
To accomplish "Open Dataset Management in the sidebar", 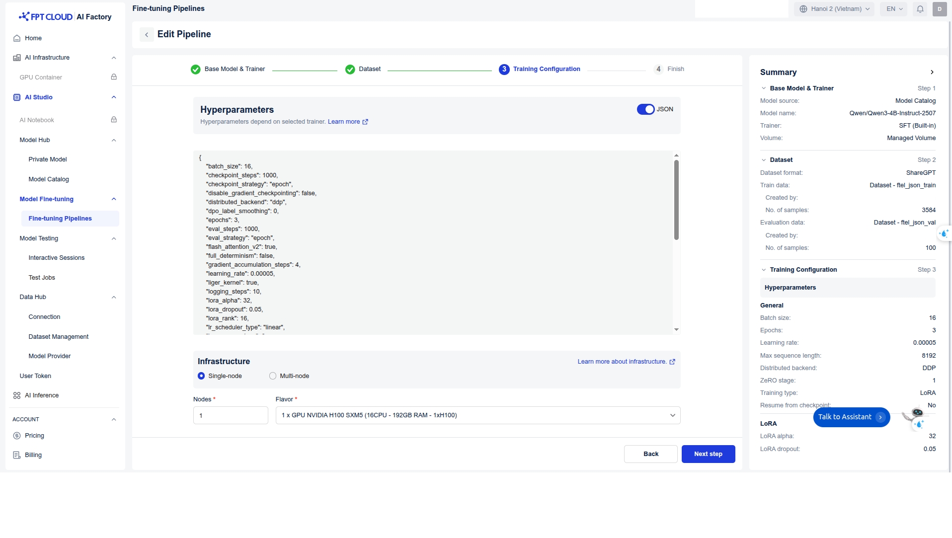I will (59, 337).
